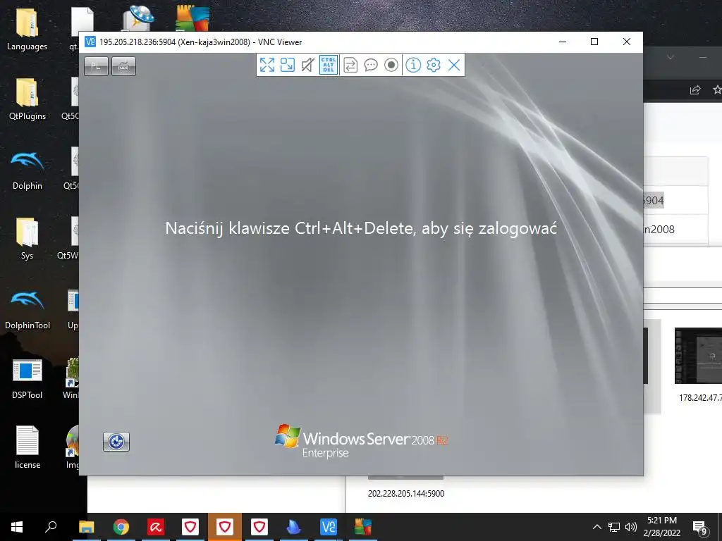Start session recording in VNC toolbar
The width and height of the screenshot is (722, 541).
point(391,65)
